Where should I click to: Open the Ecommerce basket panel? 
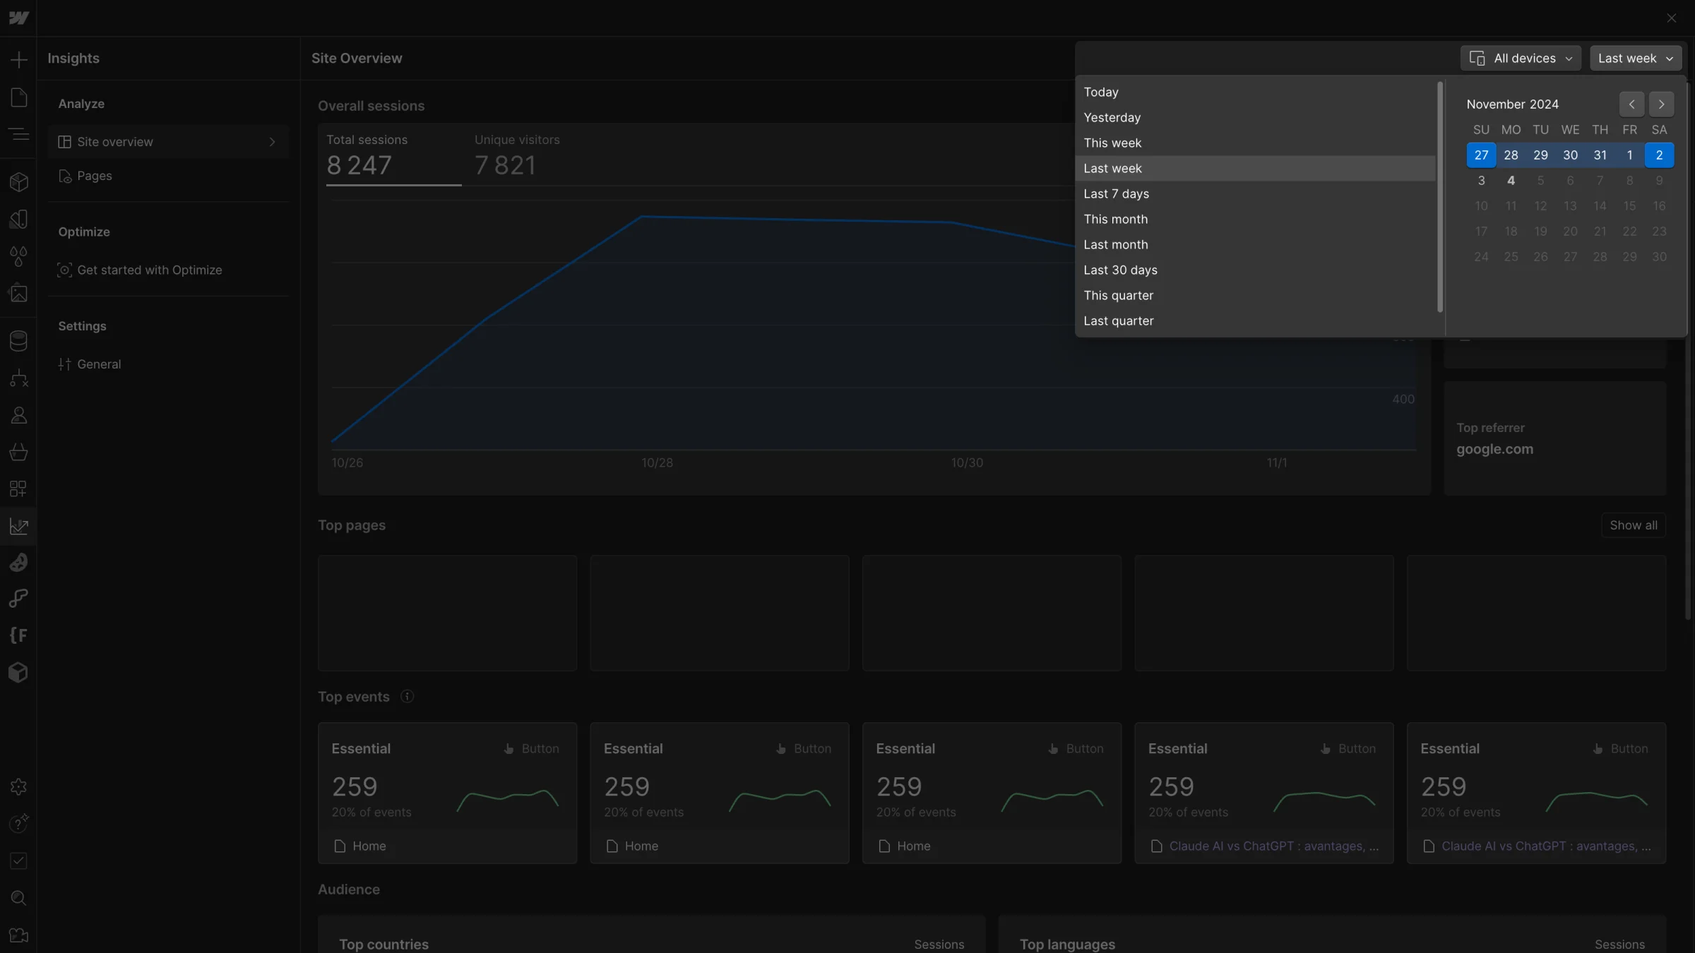[x=18, y=452]
